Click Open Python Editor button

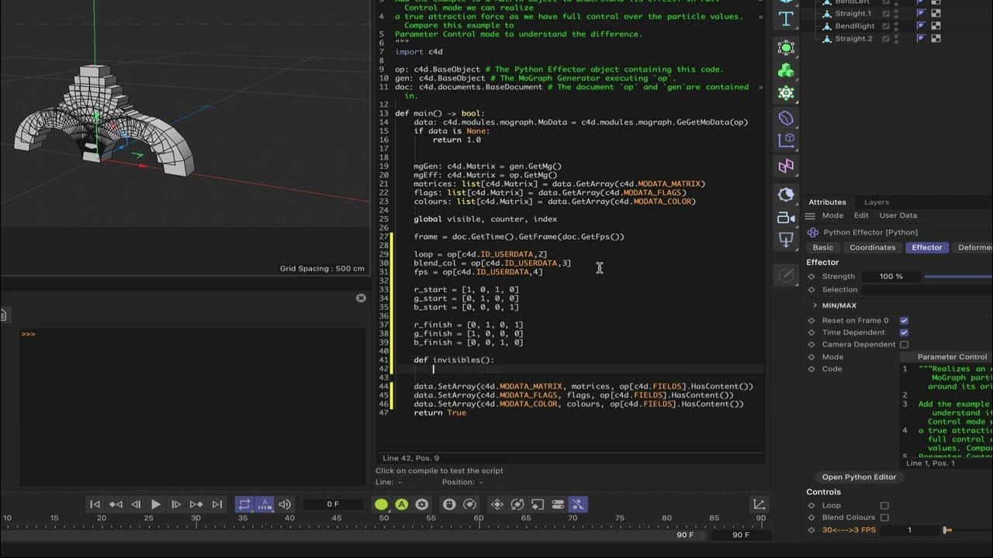859,477
